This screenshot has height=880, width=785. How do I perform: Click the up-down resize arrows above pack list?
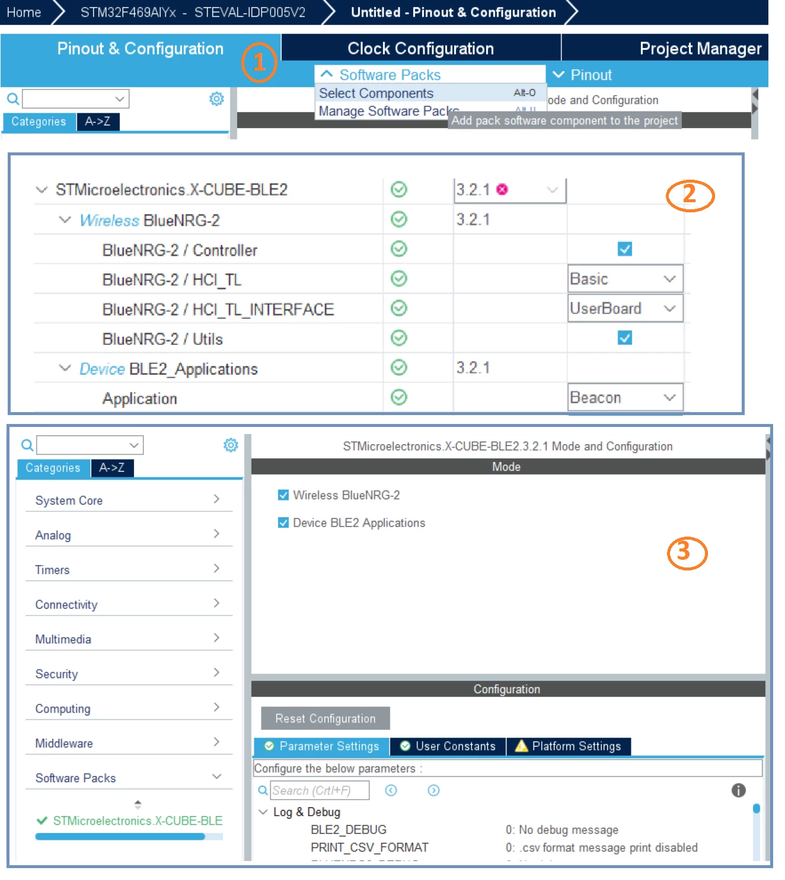(138, 804)
